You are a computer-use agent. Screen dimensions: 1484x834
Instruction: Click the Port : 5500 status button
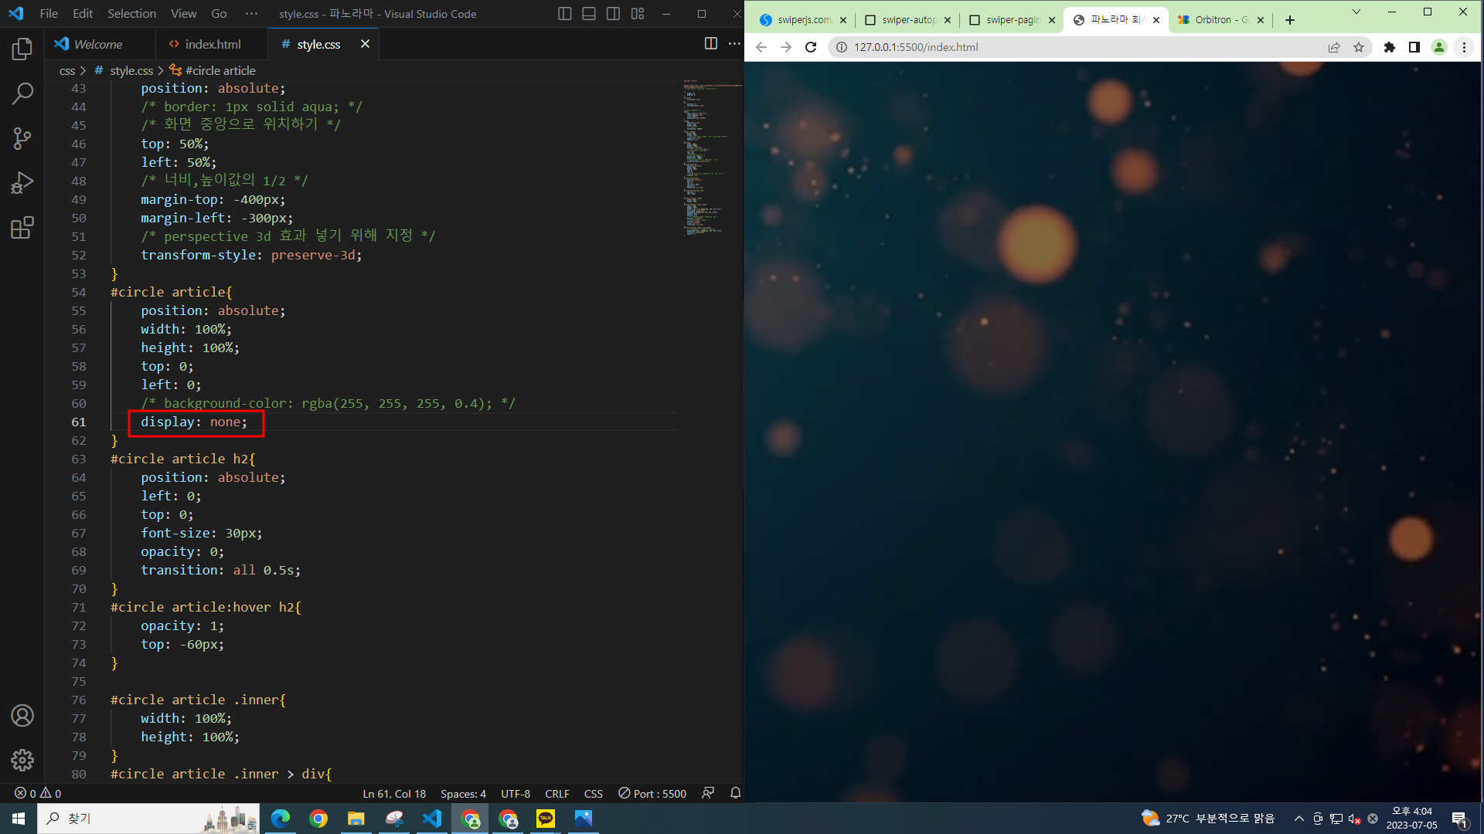point(652,793)
